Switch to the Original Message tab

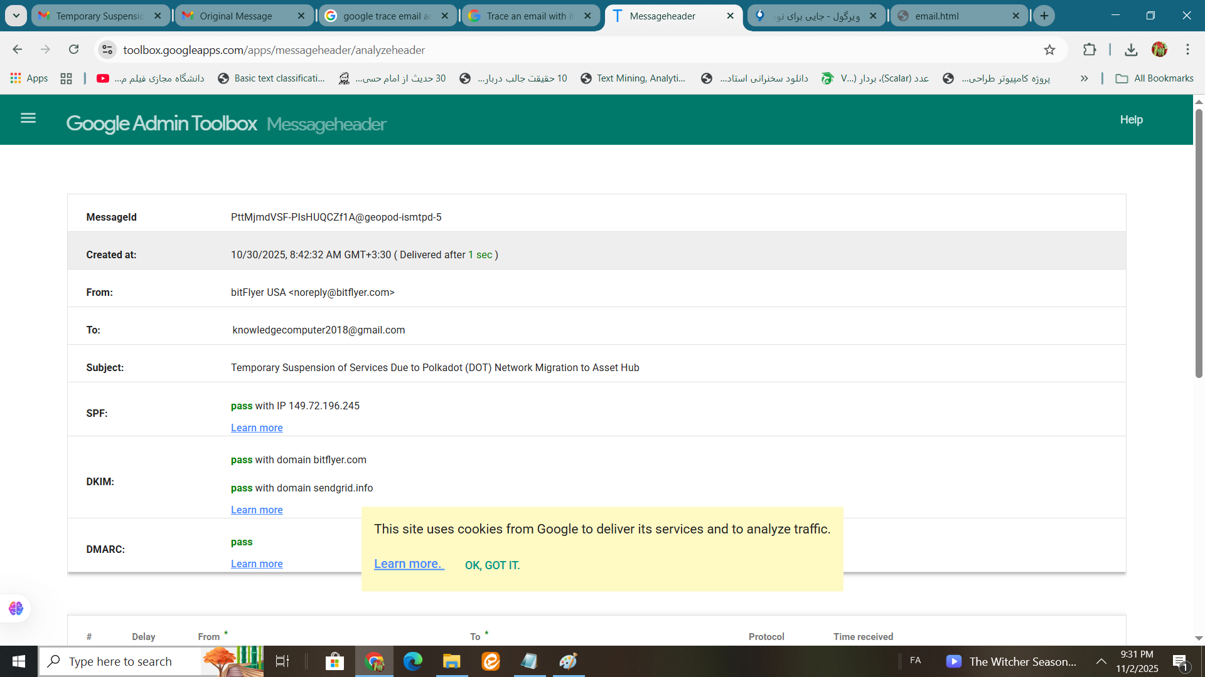point(237,16)
